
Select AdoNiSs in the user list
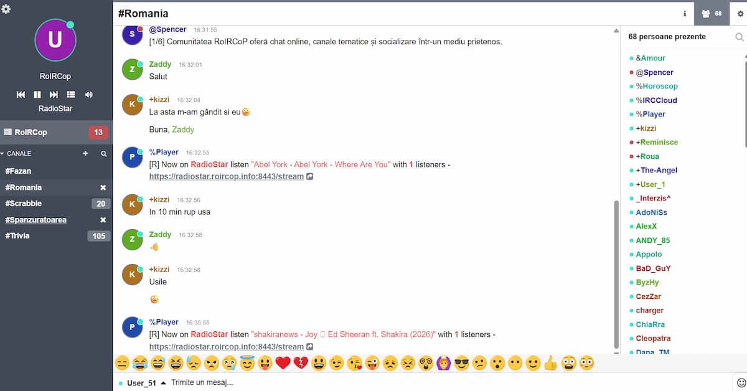tap(651, 212)
